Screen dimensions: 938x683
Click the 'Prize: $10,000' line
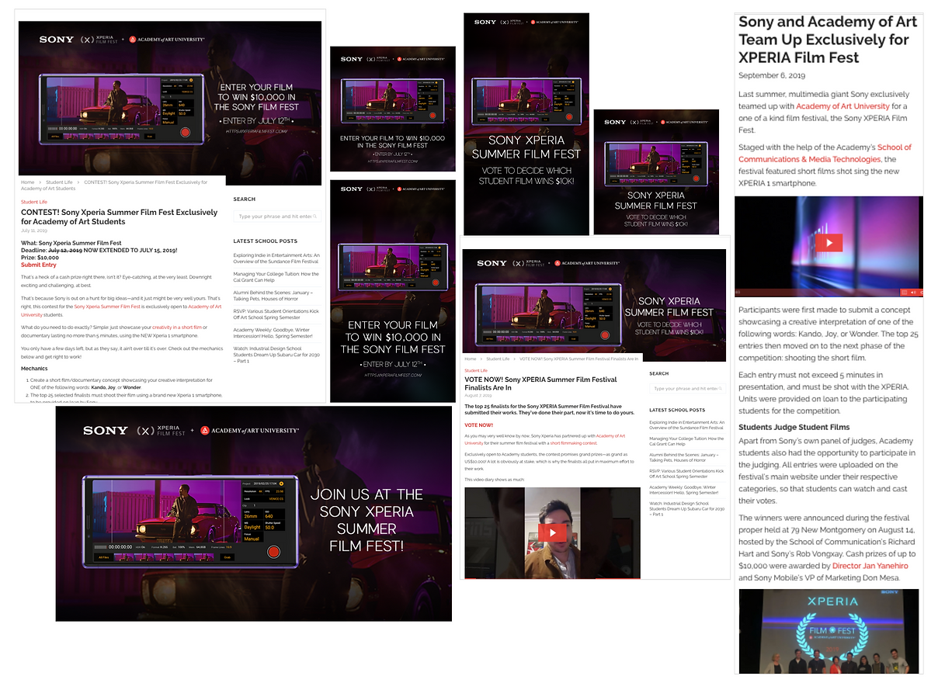(x=40, y=258)
